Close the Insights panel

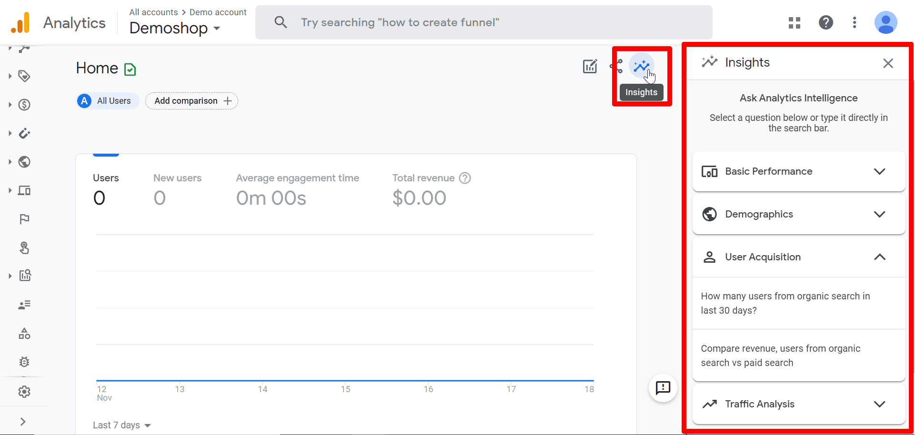888,63
